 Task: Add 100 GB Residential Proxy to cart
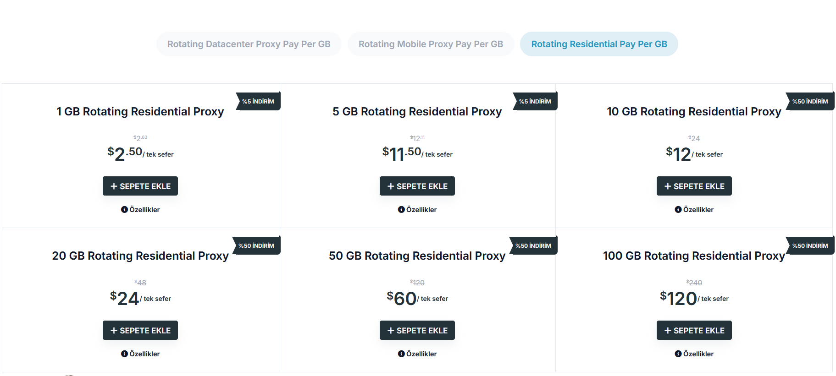pyautogui.click(x=694, y=330)
